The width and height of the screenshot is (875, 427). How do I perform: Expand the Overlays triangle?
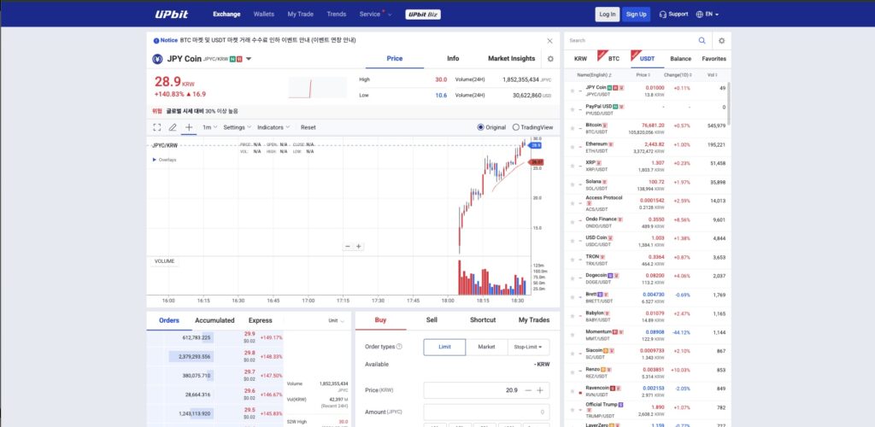click(x=155, y=160)
